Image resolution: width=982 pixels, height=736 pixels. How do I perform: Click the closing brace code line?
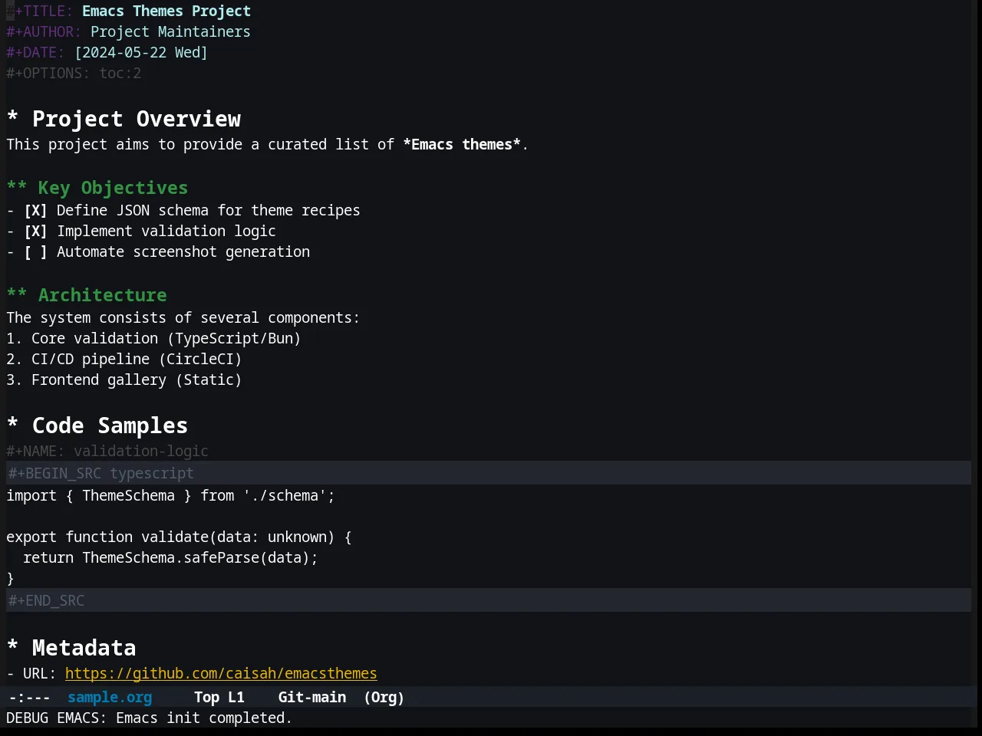pos(11,578)
